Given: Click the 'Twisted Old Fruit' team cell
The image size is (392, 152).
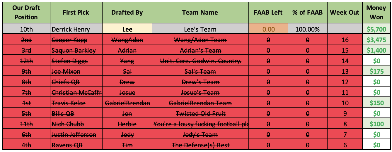Looking at the screenshot, I should pyautogui.click(x=200, y=113).
